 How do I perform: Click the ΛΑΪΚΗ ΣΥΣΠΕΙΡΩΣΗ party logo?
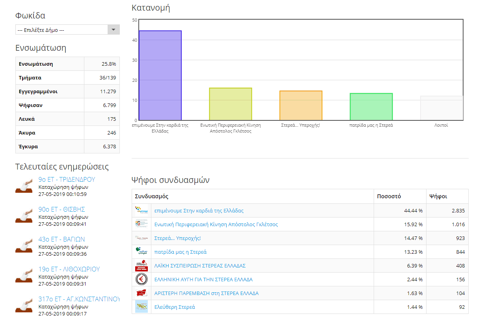[x=141, y=266]
